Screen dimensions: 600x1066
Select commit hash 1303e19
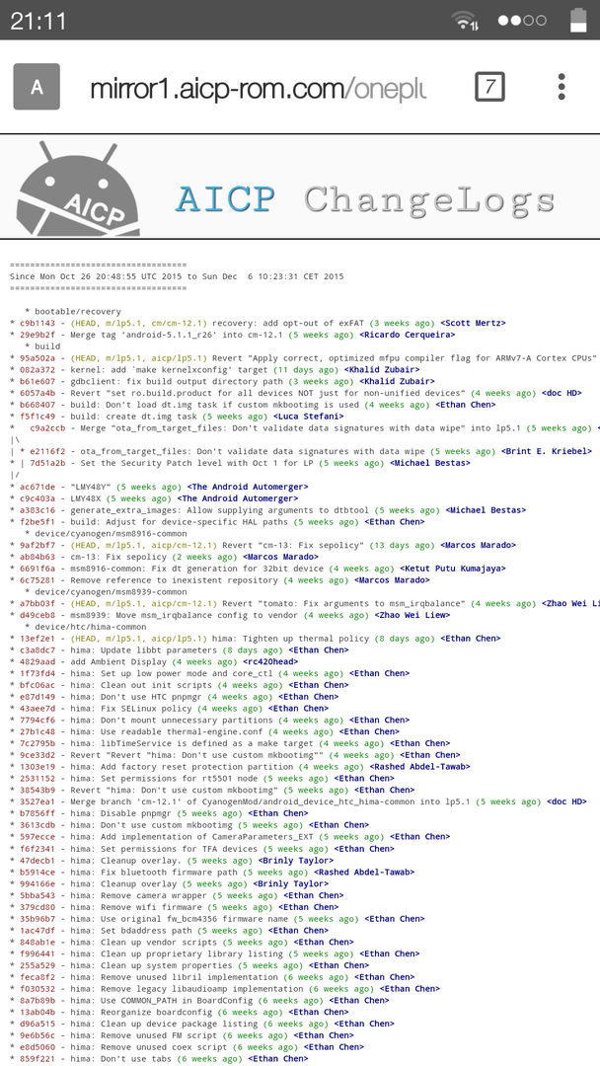coord(37,766)
